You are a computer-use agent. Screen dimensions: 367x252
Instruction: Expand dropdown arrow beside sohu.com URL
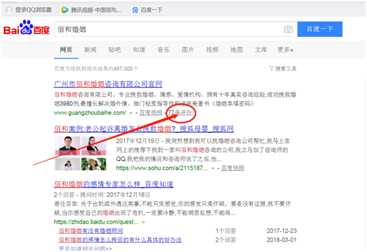point(212,168)
